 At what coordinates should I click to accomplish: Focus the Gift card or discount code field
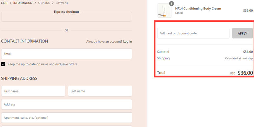tap(193, 33)
